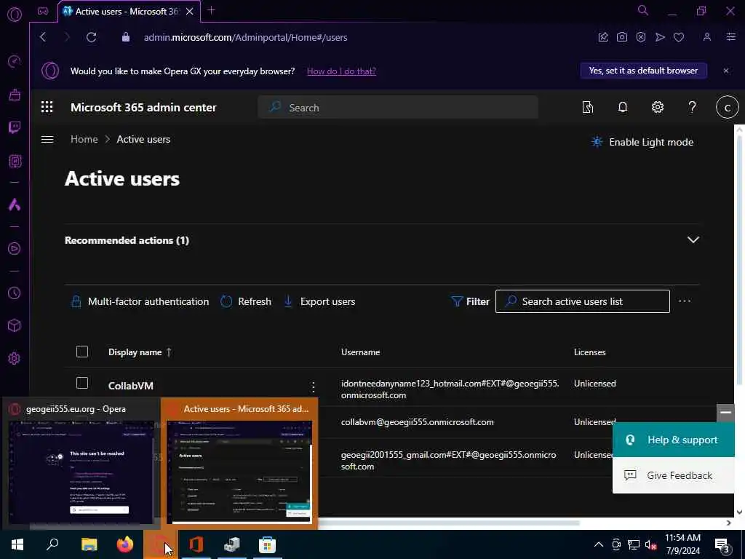This screenshot has width=745, height=559.
Task: Toggle the admin center navigation hamburger menu
Action: tap(47, 139)
